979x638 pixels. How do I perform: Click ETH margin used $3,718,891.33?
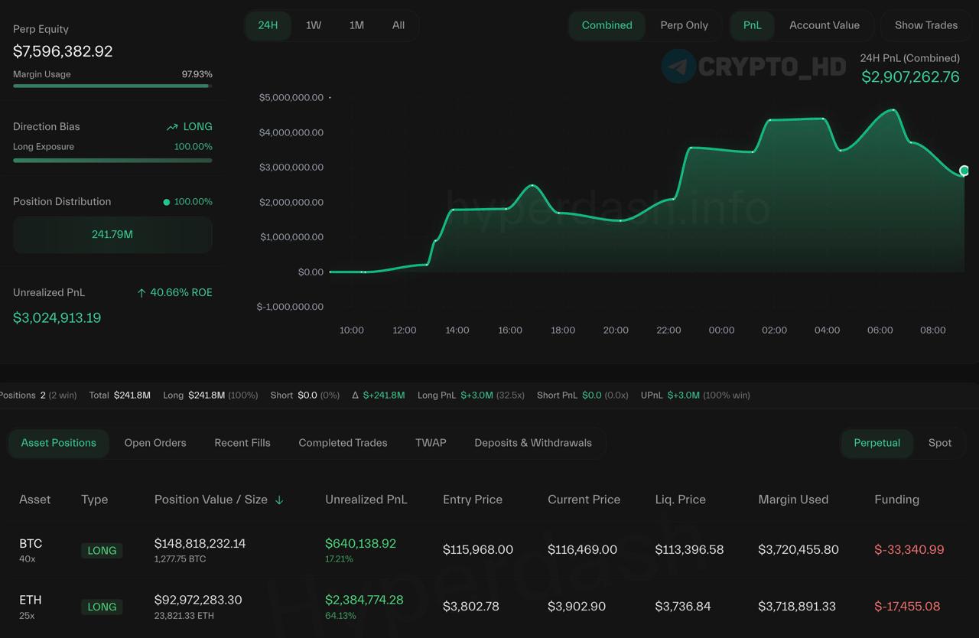pos(797,607)
